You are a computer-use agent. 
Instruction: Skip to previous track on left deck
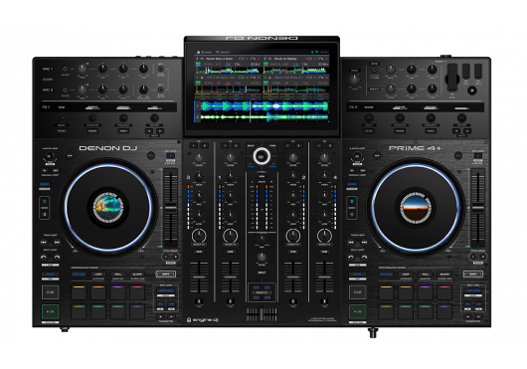44,242
